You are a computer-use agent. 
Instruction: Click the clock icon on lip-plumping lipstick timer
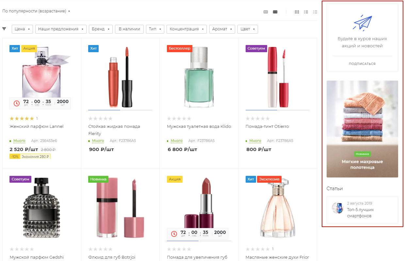coord(174,234)
